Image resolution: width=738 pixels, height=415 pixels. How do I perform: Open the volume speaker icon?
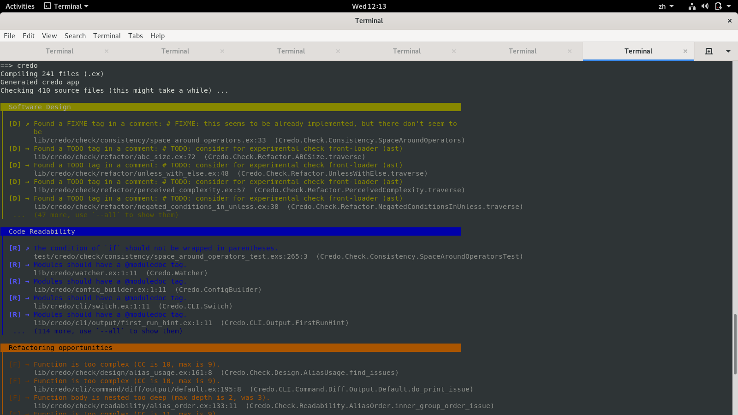(x=705, y=6)
